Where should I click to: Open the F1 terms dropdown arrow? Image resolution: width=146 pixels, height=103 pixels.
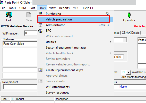tap(128, 72)
